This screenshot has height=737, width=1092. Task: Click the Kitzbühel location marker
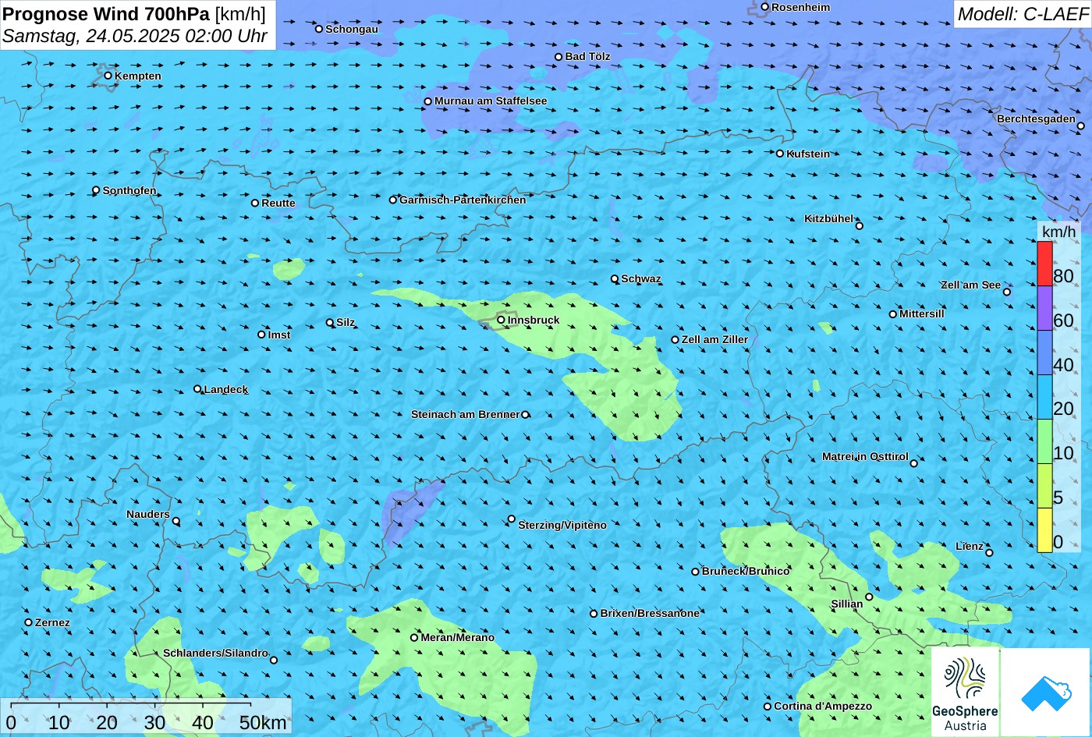(x=859, y=226)
